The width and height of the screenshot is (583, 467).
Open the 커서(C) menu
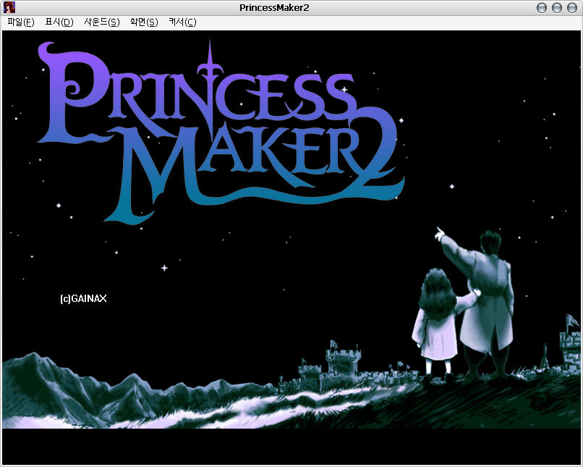click(x=182, y=22)
